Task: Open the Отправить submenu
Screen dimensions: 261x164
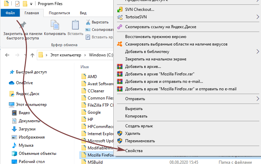Action: point(188,99)
